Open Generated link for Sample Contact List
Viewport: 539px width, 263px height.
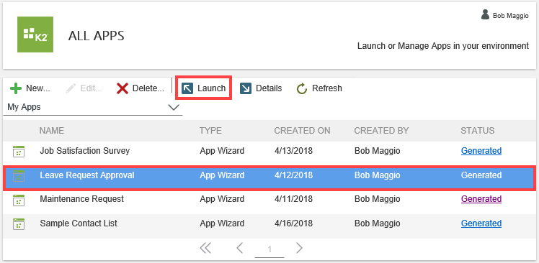click(x=481, y=223)
